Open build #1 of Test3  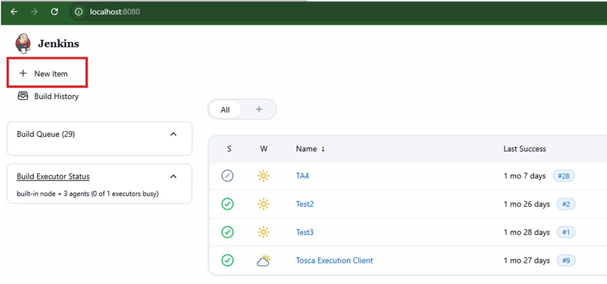[566, 232]
